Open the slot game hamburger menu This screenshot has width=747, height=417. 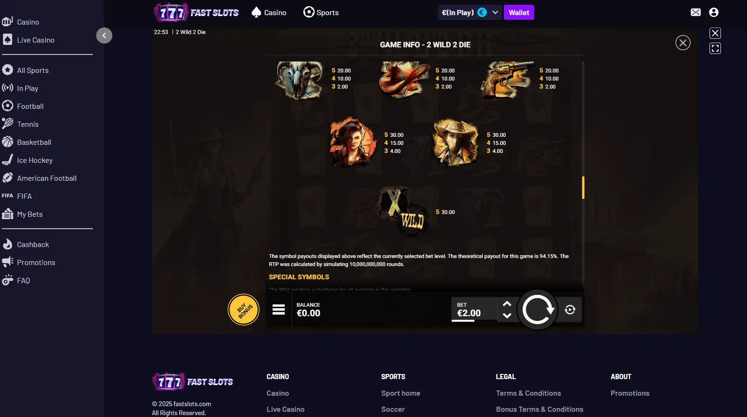coord(279,310)
